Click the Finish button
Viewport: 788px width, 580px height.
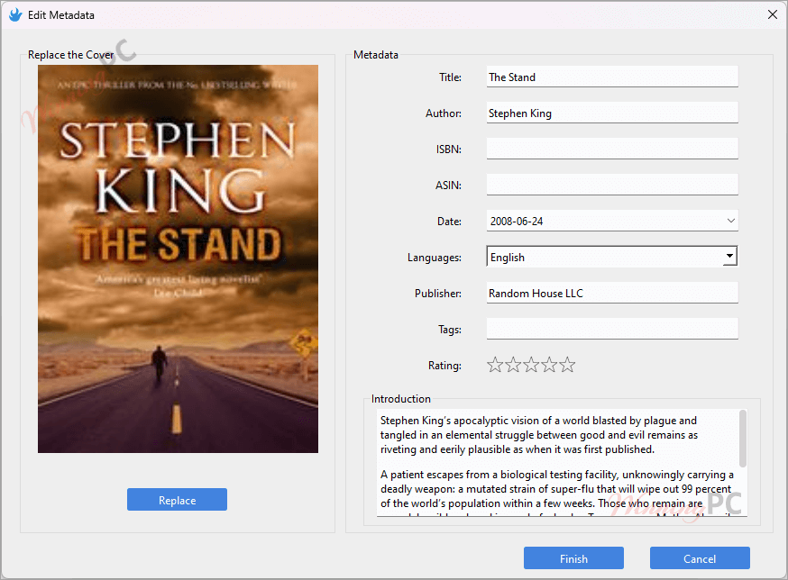[x=573, y=558]
